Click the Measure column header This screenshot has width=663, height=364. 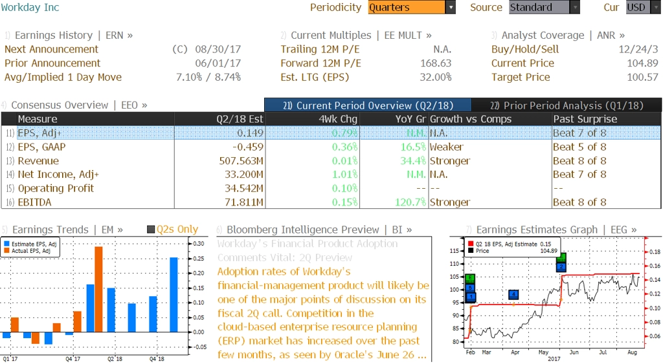click(x=95, y=119)
